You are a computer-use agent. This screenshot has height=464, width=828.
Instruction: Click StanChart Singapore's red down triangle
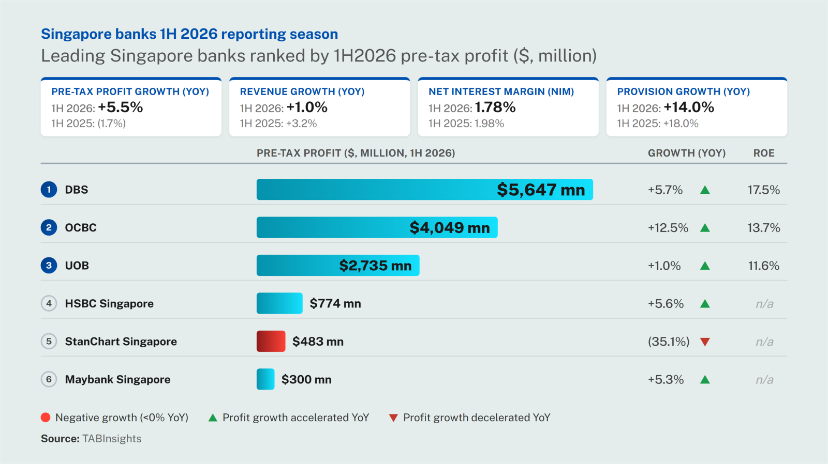pyautogui.click(x=705, y=342)
